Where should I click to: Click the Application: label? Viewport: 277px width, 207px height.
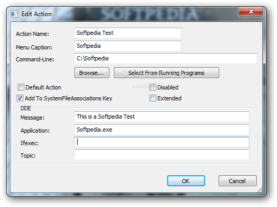[35, 131]
